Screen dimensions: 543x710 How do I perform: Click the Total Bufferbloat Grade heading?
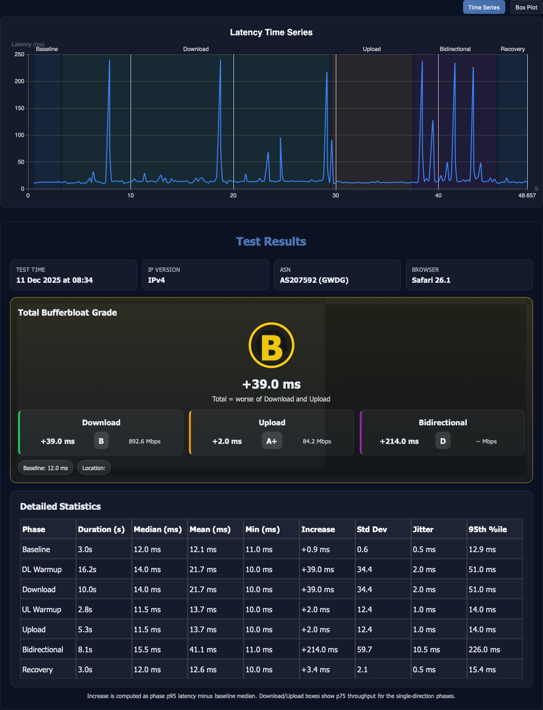coord(67,312)
